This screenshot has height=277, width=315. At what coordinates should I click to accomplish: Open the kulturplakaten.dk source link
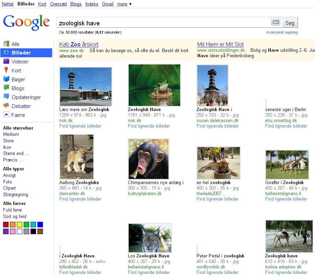[x=145, y=194]
